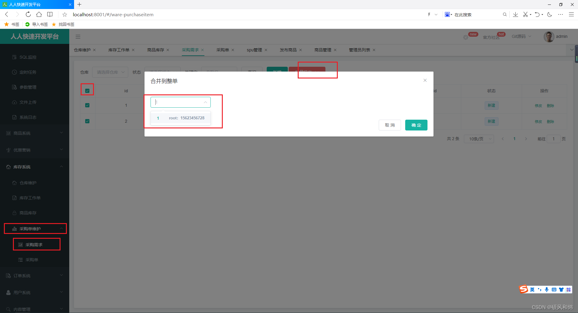Switch to 采购单 tab
The width and height of the screenshot is (578, 313).
click(223, 50)
